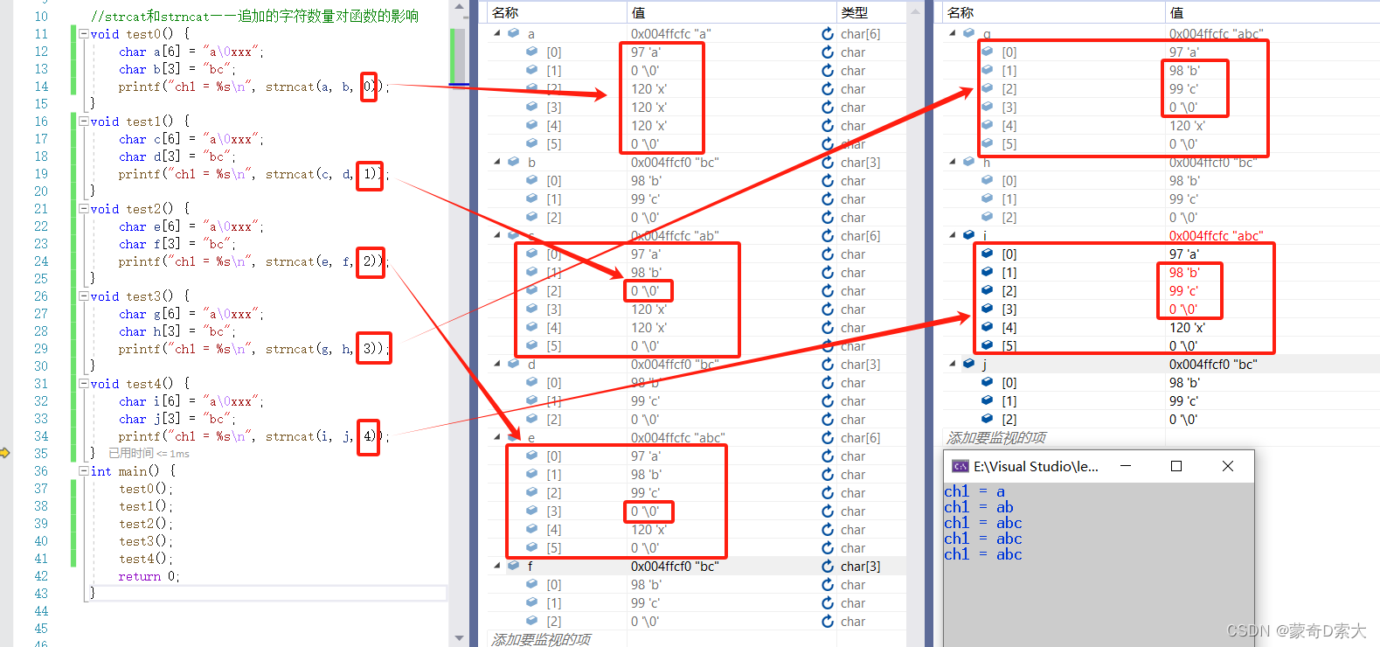Click the variable cube icon beside d
The height and width of the screenshot is (647, 1380).
tap(513, 364)
